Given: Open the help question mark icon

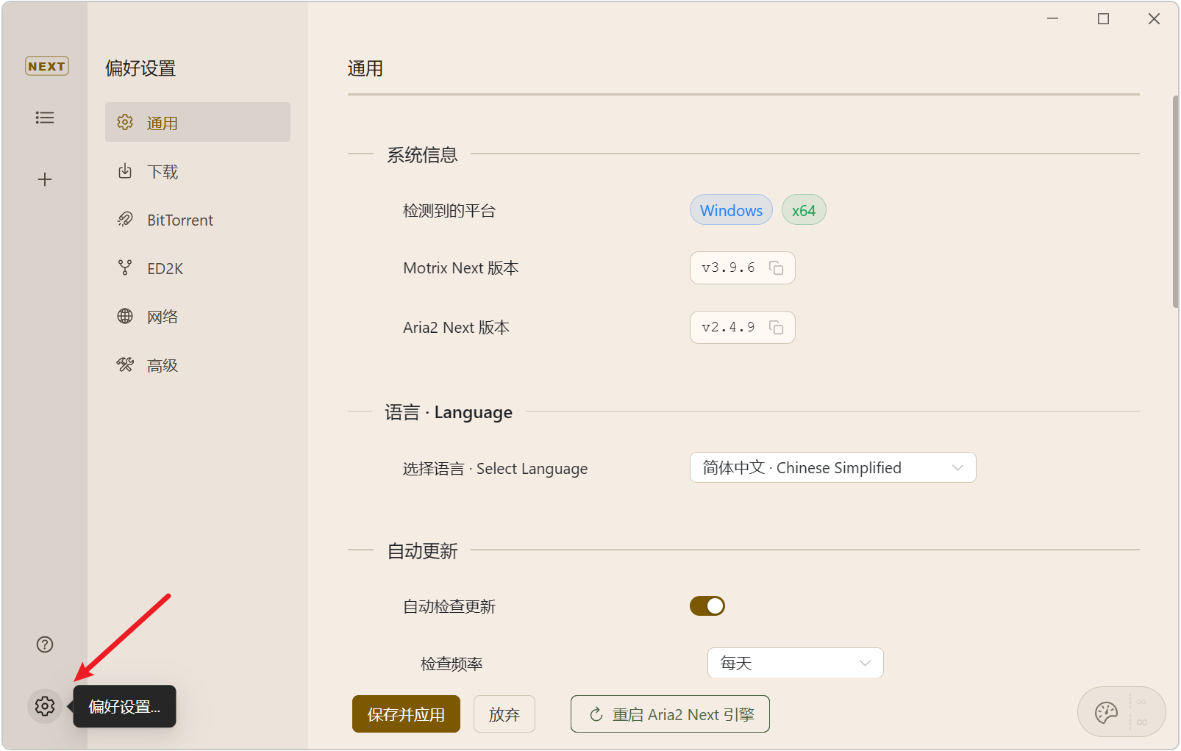Looking at the screenshot, I should 45,644.
